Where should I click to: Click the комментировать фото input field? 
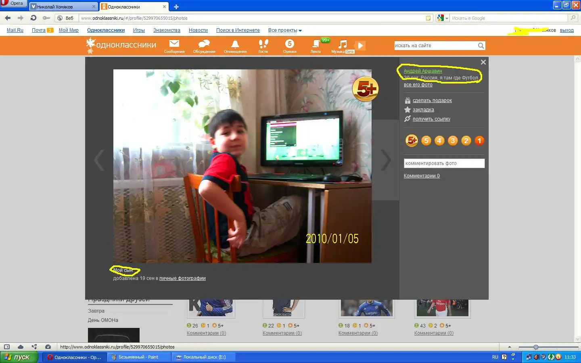pyautogui.click(x=444, y=163)
